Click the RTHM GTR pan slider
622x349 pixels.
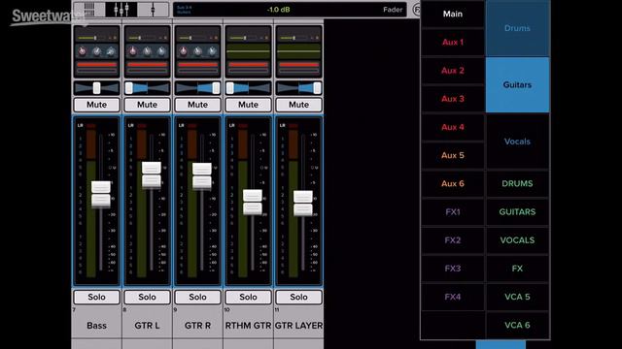pos(249,88)
